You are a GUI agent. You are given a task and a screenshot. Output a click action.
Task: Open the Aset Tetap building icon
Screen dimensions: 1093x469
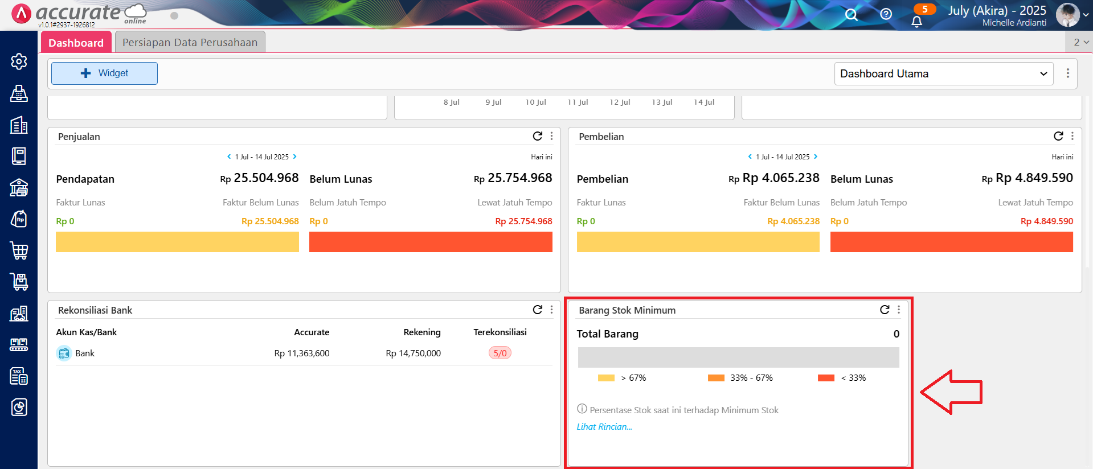pyautogui.click(x=19, y=313)
